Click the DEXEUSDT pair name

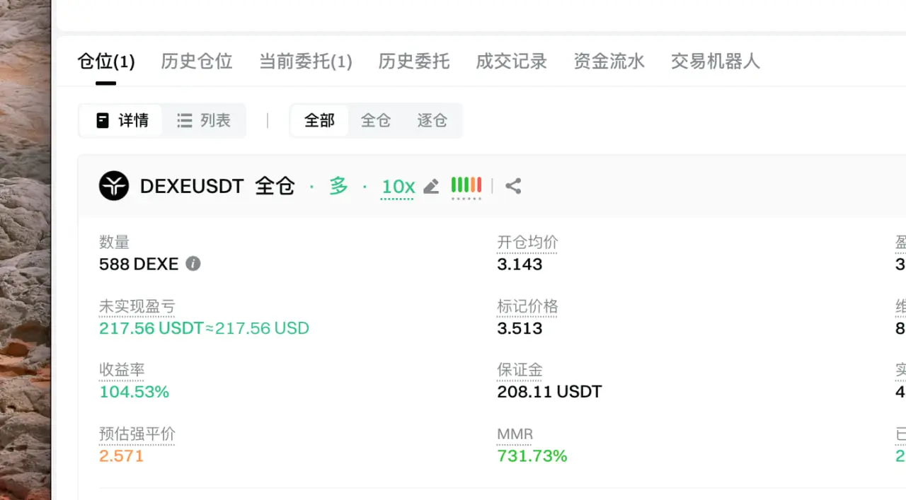click(x=192, y=186)
